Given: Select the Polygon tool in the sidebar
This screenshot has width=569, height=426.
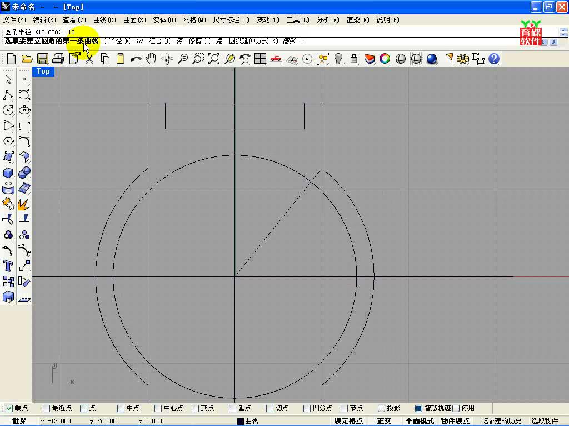Looking at the screenshot, I should click(x=8, y=141).
